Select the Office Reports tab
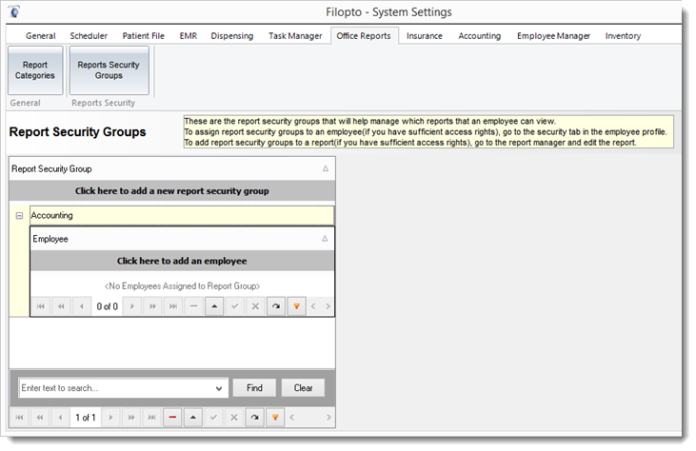 364,36
